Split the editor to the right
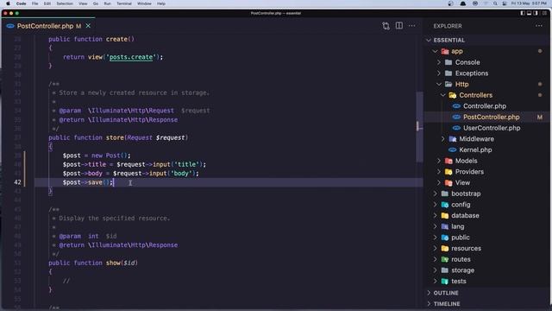 pyautogui.click(x=398, y=25)
